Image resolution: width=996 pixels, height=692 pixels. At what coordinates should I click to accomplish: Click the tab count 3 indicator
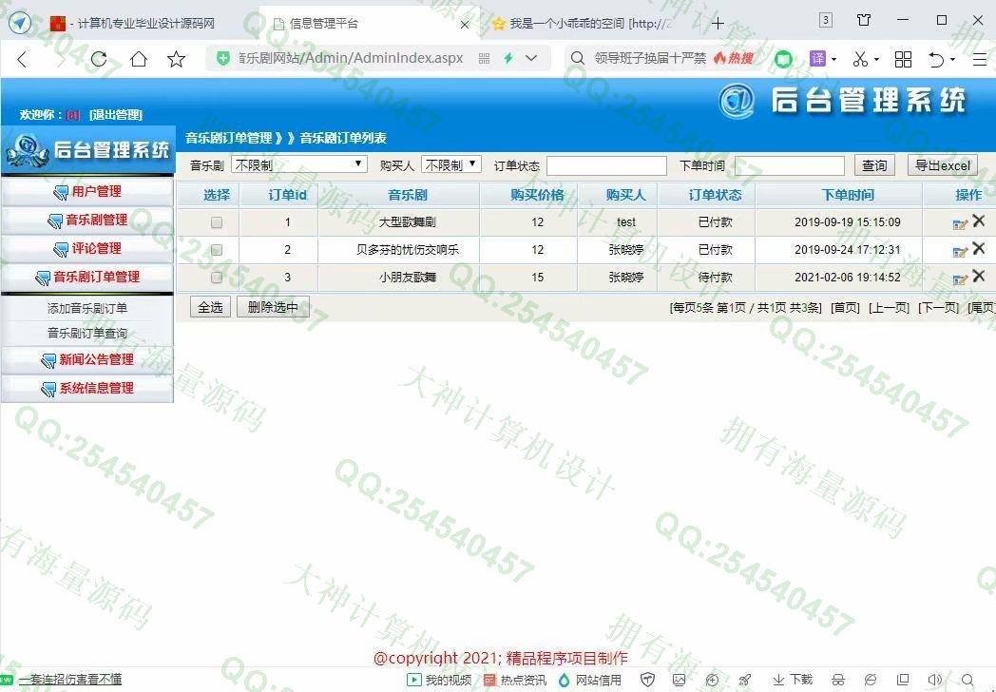click(x=825, y=20)
